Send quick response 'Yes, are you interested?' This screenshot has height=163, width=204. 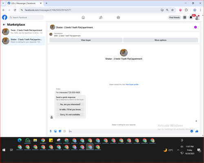pyautogui.click(x=70, y=104)
